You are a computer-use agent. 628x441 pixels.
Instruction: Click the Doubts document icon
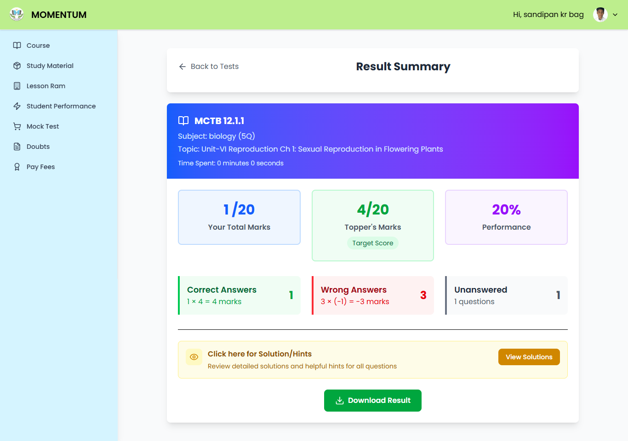(17, 147)
